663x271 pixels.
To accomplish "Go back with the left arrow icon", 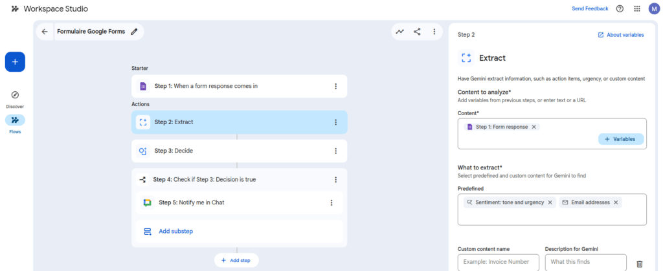I will (45, 32).
